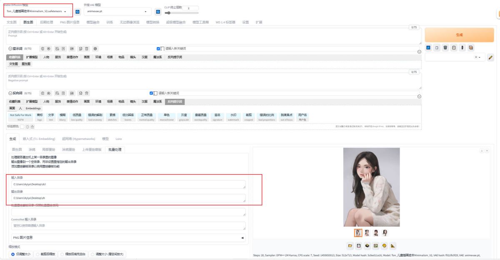The width and height of the screenshot is (500, 260).
Task: Add the 低质量 low quality negative tag
Action: tap(77, 117)
